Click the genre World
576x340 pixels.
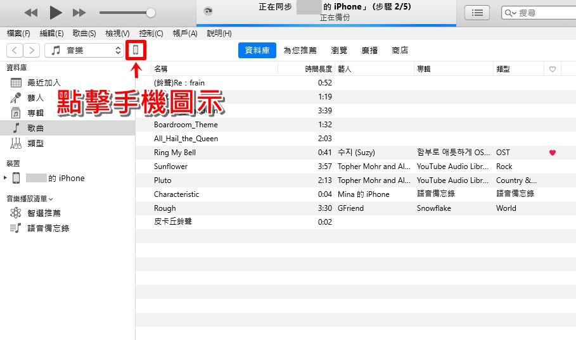click(x=506, y=208)
